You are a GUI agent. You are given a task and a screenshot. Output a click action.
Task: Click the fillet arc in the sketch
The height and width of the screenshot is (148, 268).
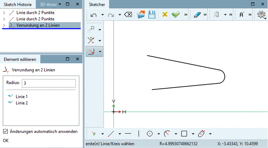225,76
